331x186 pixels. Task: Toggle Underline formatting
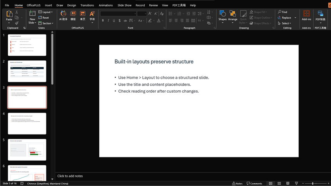click(114, 20)
